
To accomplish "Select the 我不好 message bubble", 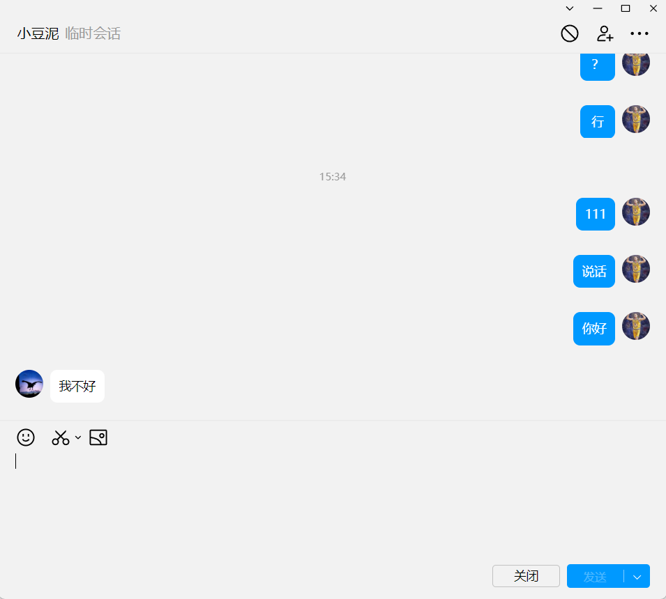I will [x=77, y=386].
